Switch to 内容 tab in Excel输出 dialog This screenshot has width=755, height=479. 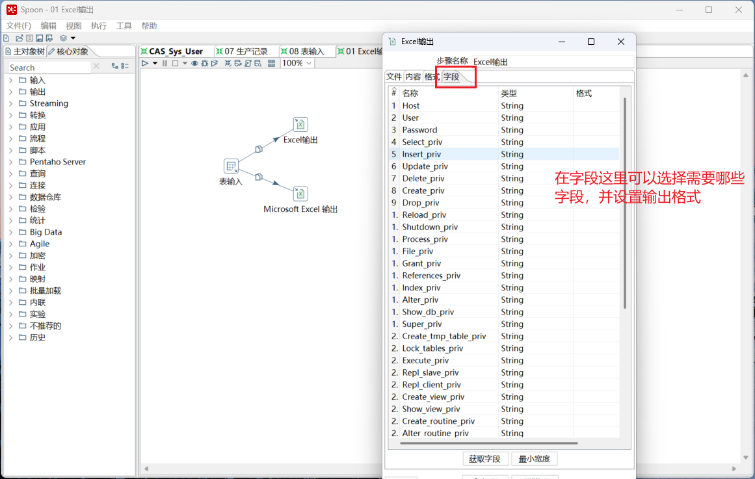(413, 77)
